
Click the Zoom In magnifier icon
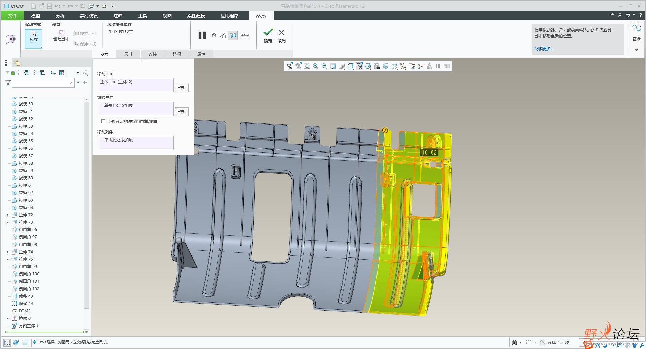(315, 66)
